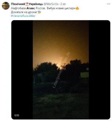Click the tweet text Нафтобаза Атлас. Ростов

(x=28, y=8)
